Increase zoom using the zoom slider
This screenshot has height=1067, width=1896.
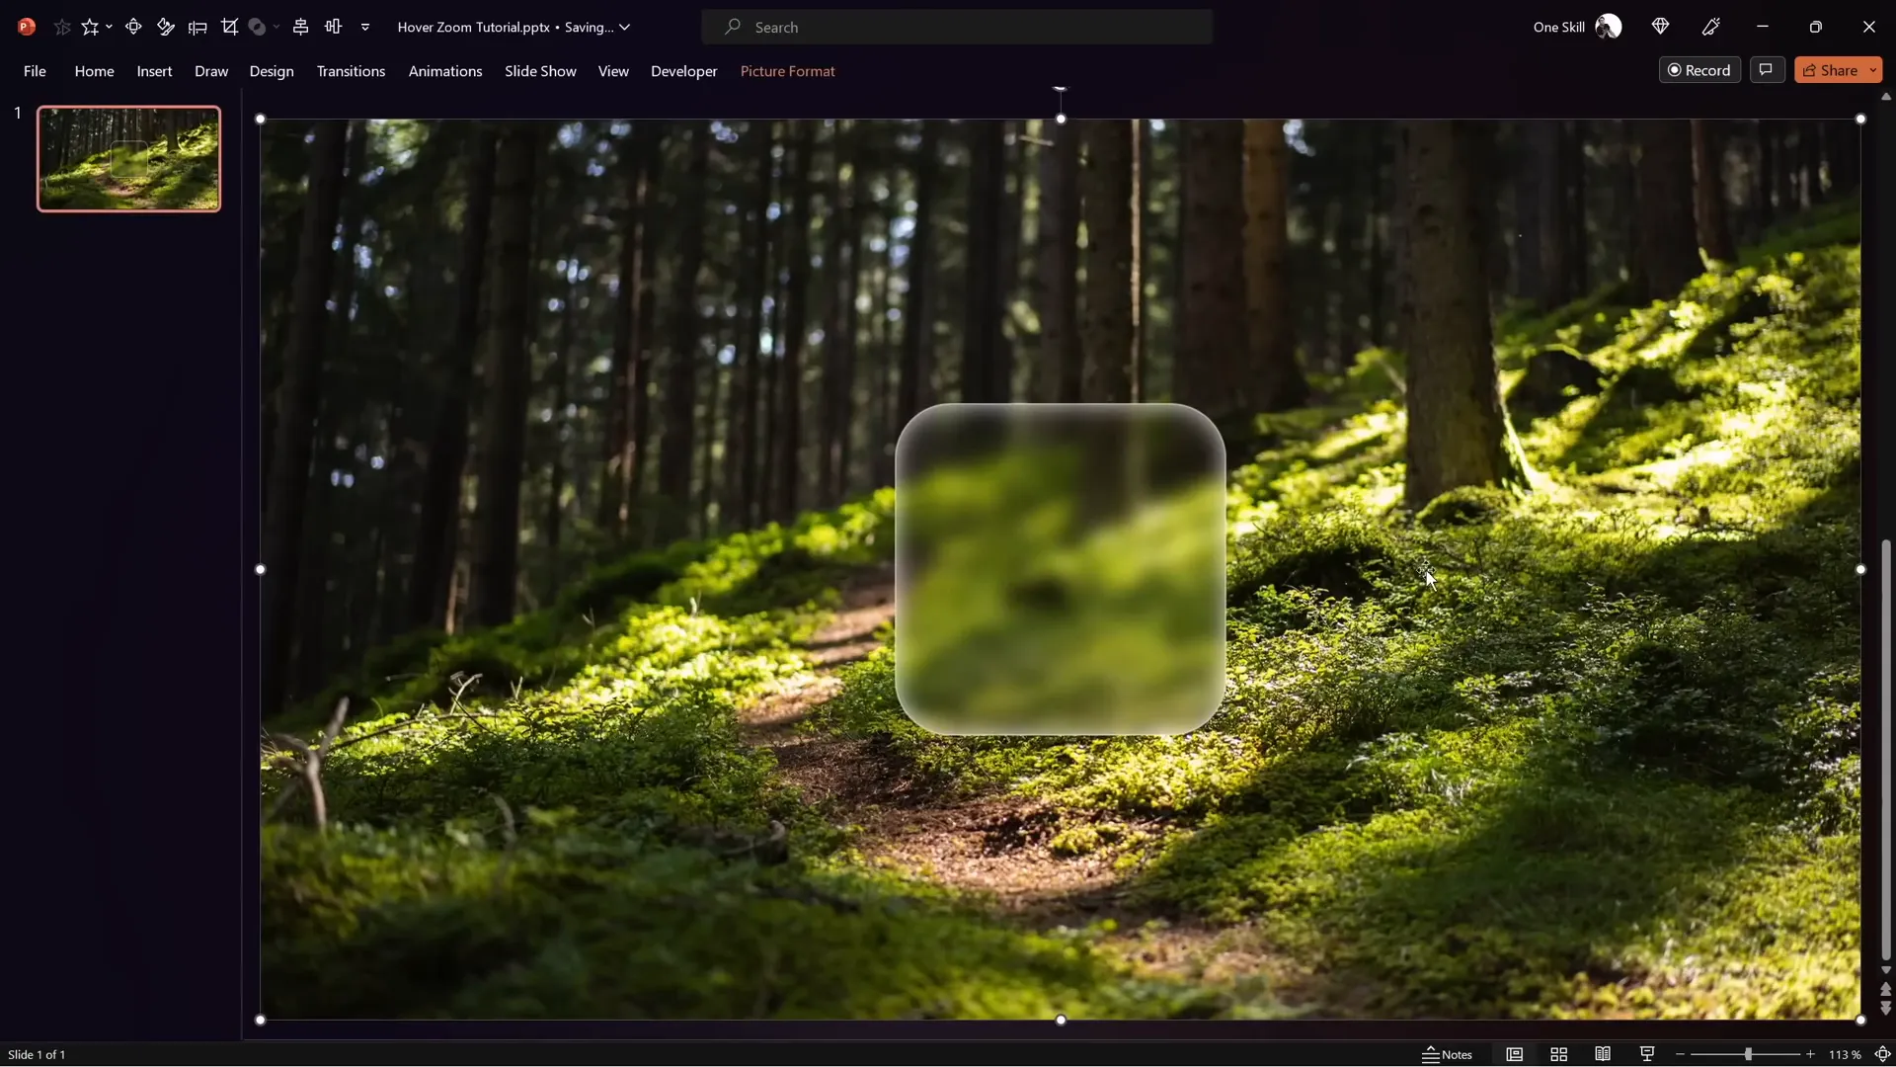coord(1812,1054)
